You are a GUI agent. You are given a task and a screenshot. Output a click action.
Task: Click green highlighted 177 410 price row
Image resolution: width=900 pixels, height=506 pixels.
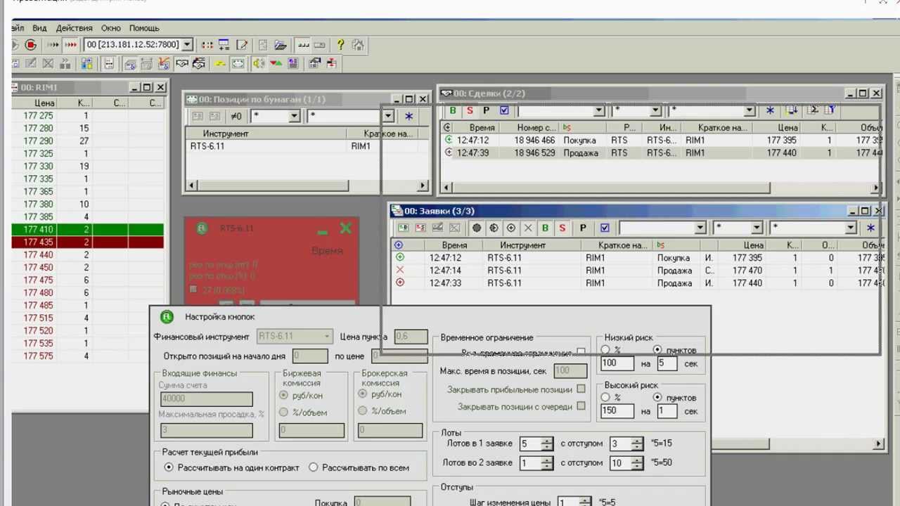(x=88, y=229)
